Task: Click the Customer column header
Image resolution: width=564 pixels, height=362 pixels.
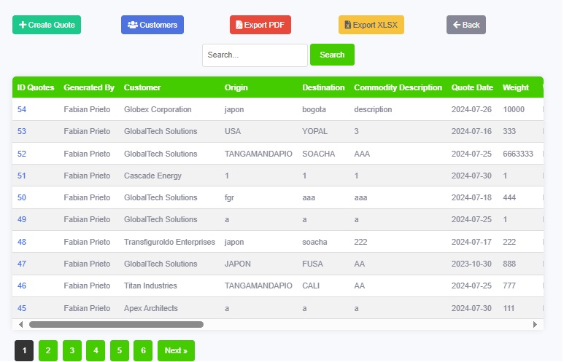Action: 142,87
